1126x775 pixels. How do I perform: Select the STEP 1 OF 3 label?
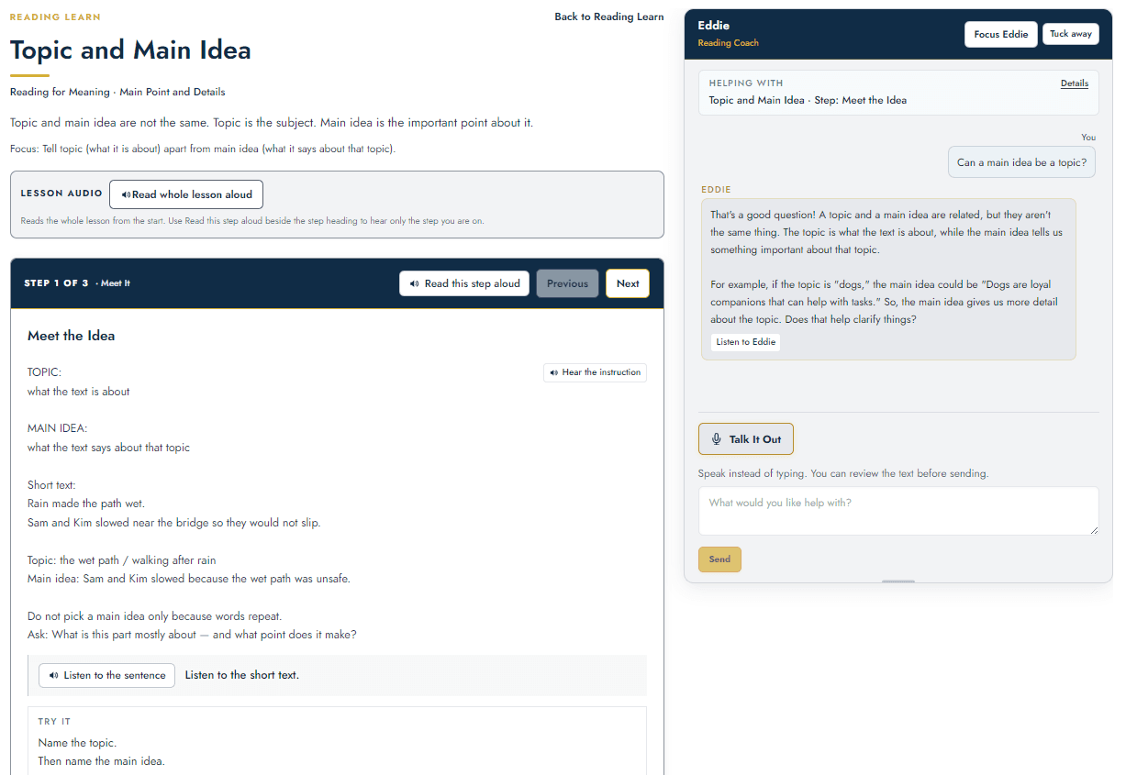tap(57, 283)
